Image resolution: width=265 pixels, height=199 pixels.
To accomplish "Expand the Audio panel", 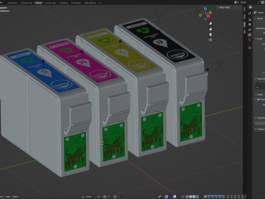I will click(259, 95).
